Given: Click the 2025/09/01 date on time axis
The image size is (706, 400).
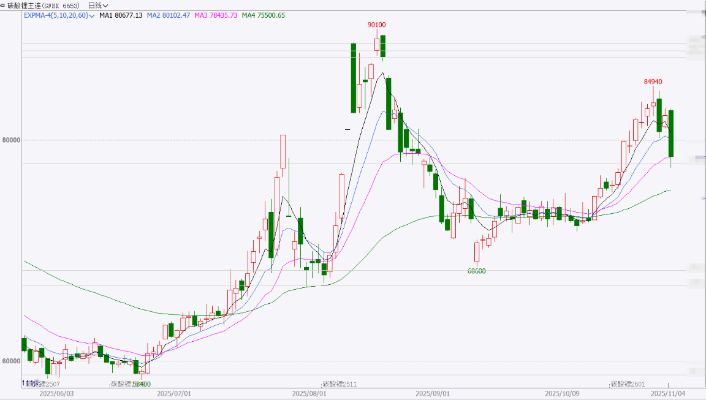Looking at the screenshot, I should (x=433, y=393).
